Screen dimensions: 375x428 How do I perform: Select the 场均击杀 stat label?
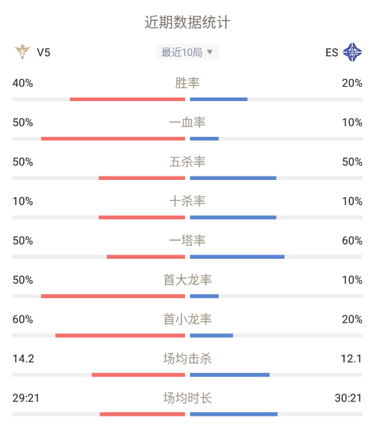[x=187, y=358]
